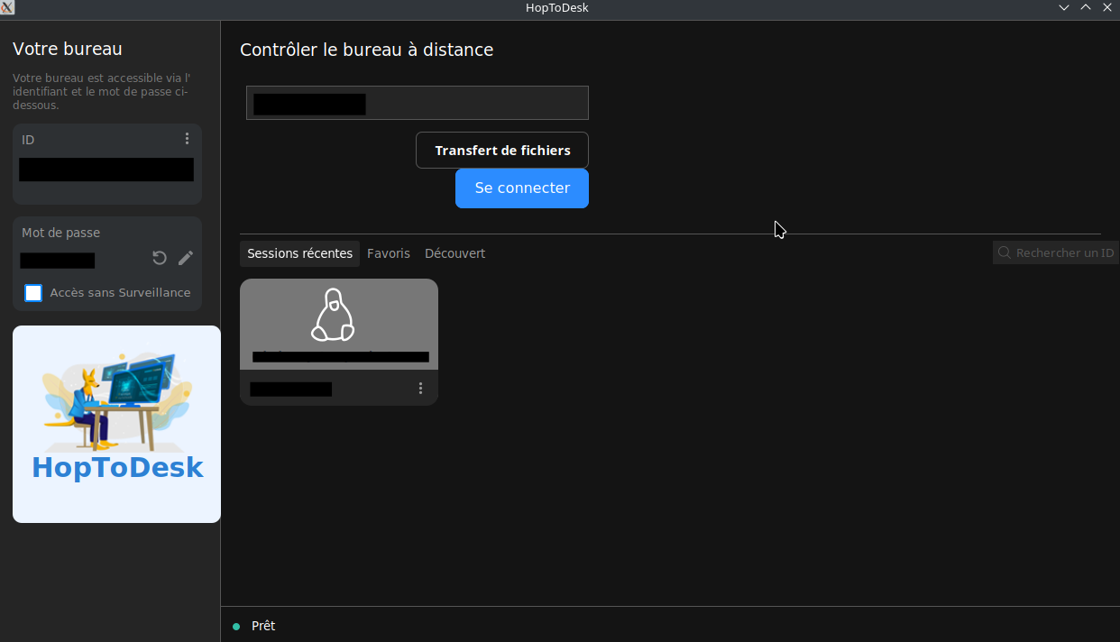Viewport: 1120px width, 642px height.
Task: Open the recent session card's three-dot menu
Action: (x=420, y=389)
